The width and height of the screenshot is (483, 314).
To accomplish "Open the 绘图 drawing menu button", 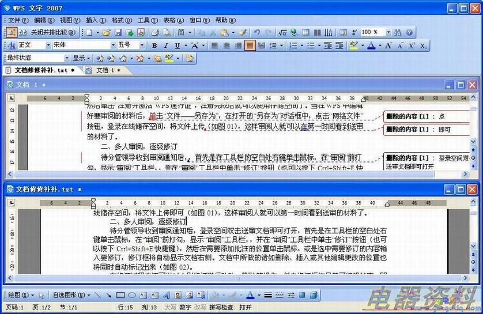I will tap(20, 295).
